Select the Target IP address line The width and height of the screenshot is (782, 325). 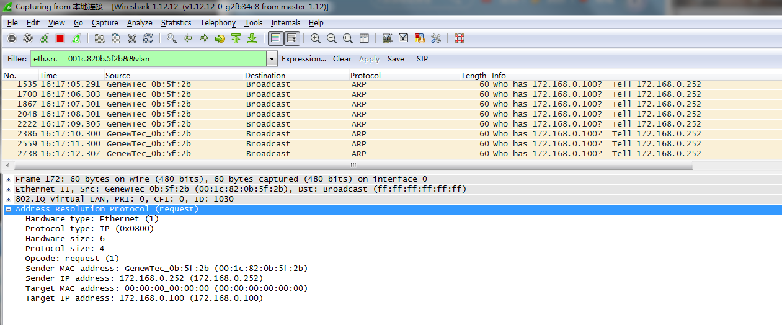tap(144, 298)
